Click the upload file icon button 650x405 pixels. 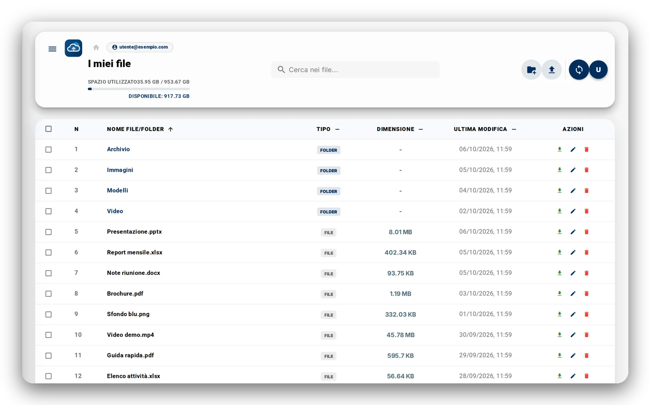click(552, 70)
